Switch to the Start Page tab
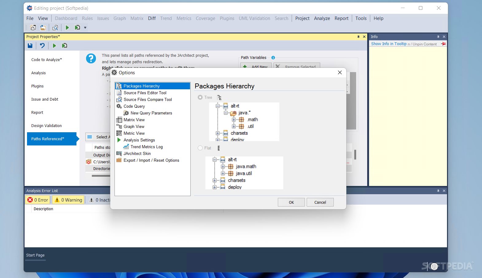 [35, 255]
